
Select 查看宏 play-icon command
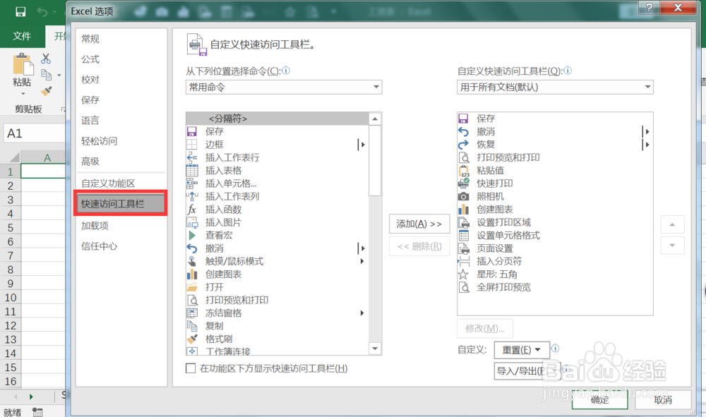click(x=277, y=235)
